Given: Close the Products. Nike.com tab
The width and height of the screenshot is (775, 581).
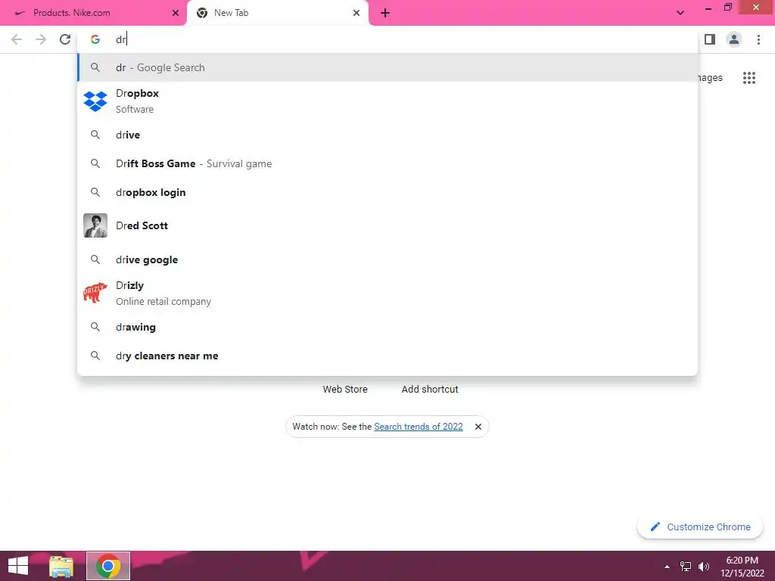Looking at the screenshot, I should [176, 13].
